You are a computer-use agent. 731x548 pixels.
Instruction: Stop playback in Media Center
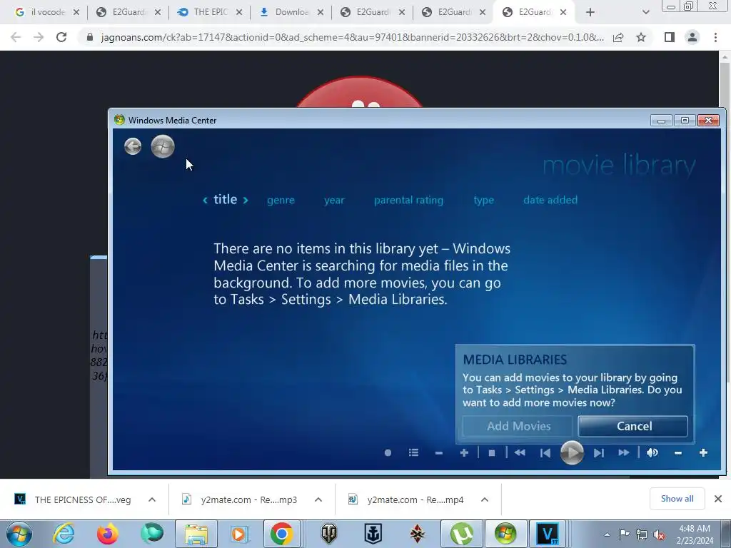(x=491, y=452)
